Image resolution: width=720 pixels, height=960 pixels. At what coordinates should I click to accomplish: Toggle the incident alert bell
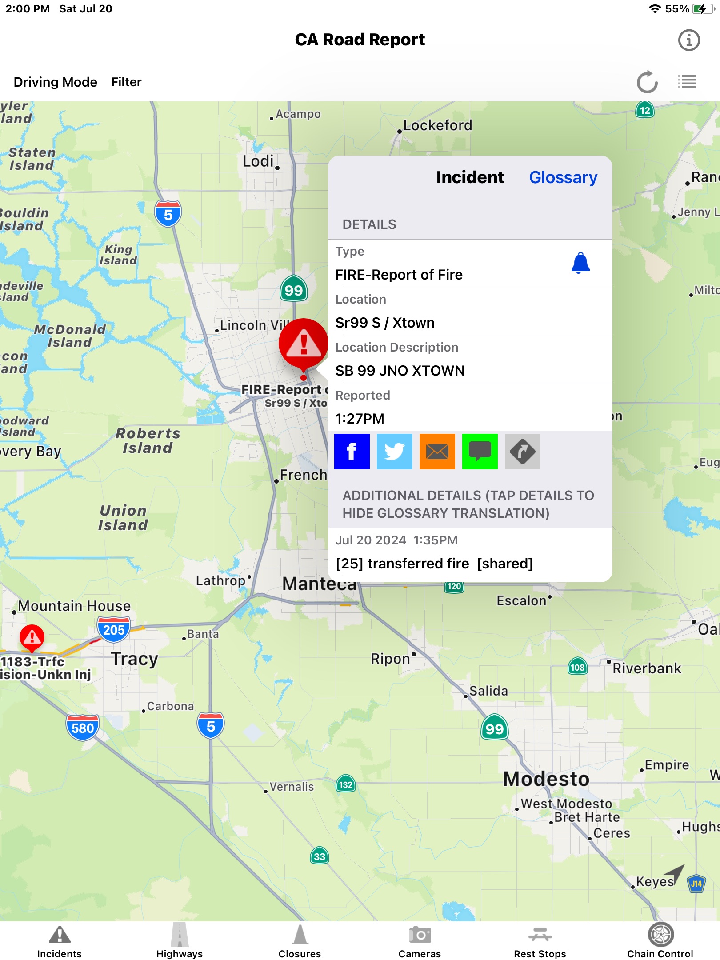[x=580, y=263]
